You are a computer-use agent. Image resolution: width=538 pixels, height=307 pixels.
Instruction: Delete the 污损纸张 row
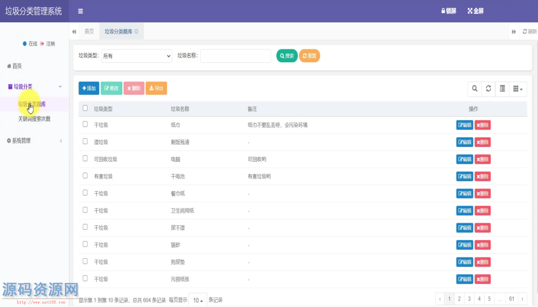[483, 279]
